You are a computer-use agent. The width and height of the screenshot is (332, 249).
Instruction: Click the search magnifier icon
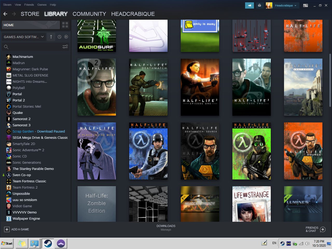click(6, 47)
